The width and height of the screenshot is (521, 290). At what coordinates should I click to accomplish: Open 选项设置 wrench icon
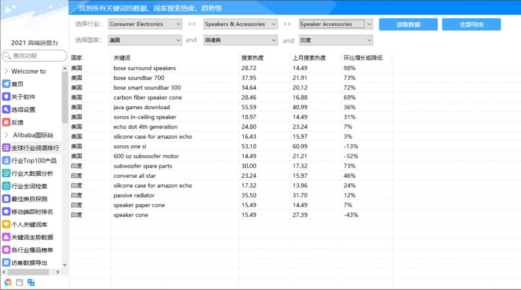point(6,110)
